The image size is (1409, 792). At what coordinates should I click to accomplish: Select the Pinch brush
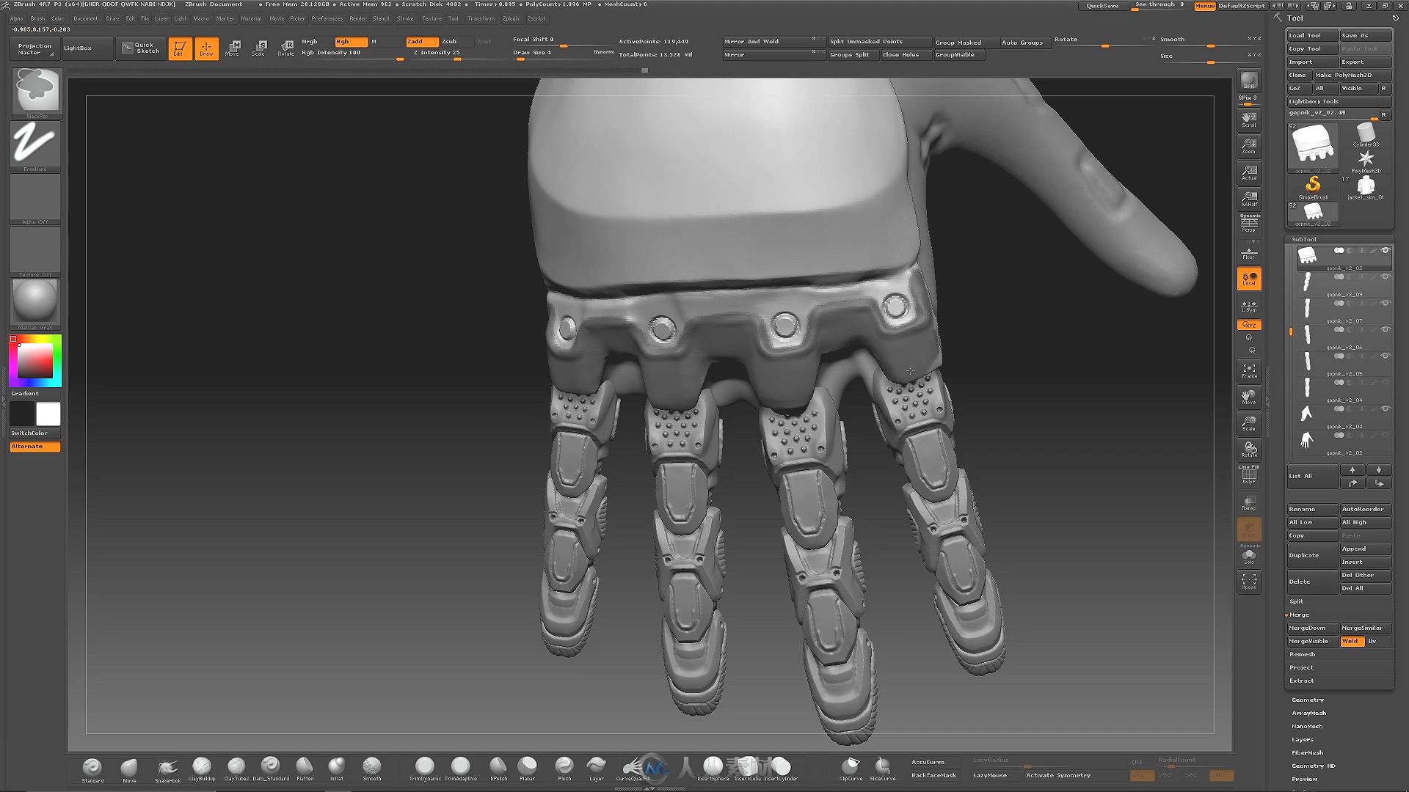(x=564, y=769)
